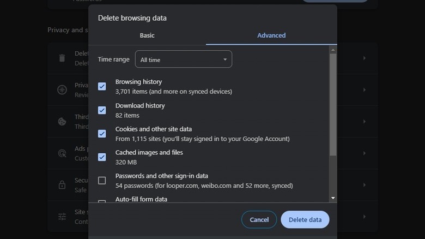Switch to the Basic tab
This screenshot has height=239, width=425.
pyautogui.click(x=147, y=35)
